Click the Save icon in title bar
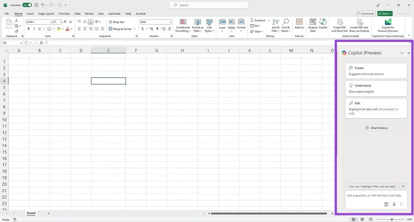414x222 pixels. point(36,5)
